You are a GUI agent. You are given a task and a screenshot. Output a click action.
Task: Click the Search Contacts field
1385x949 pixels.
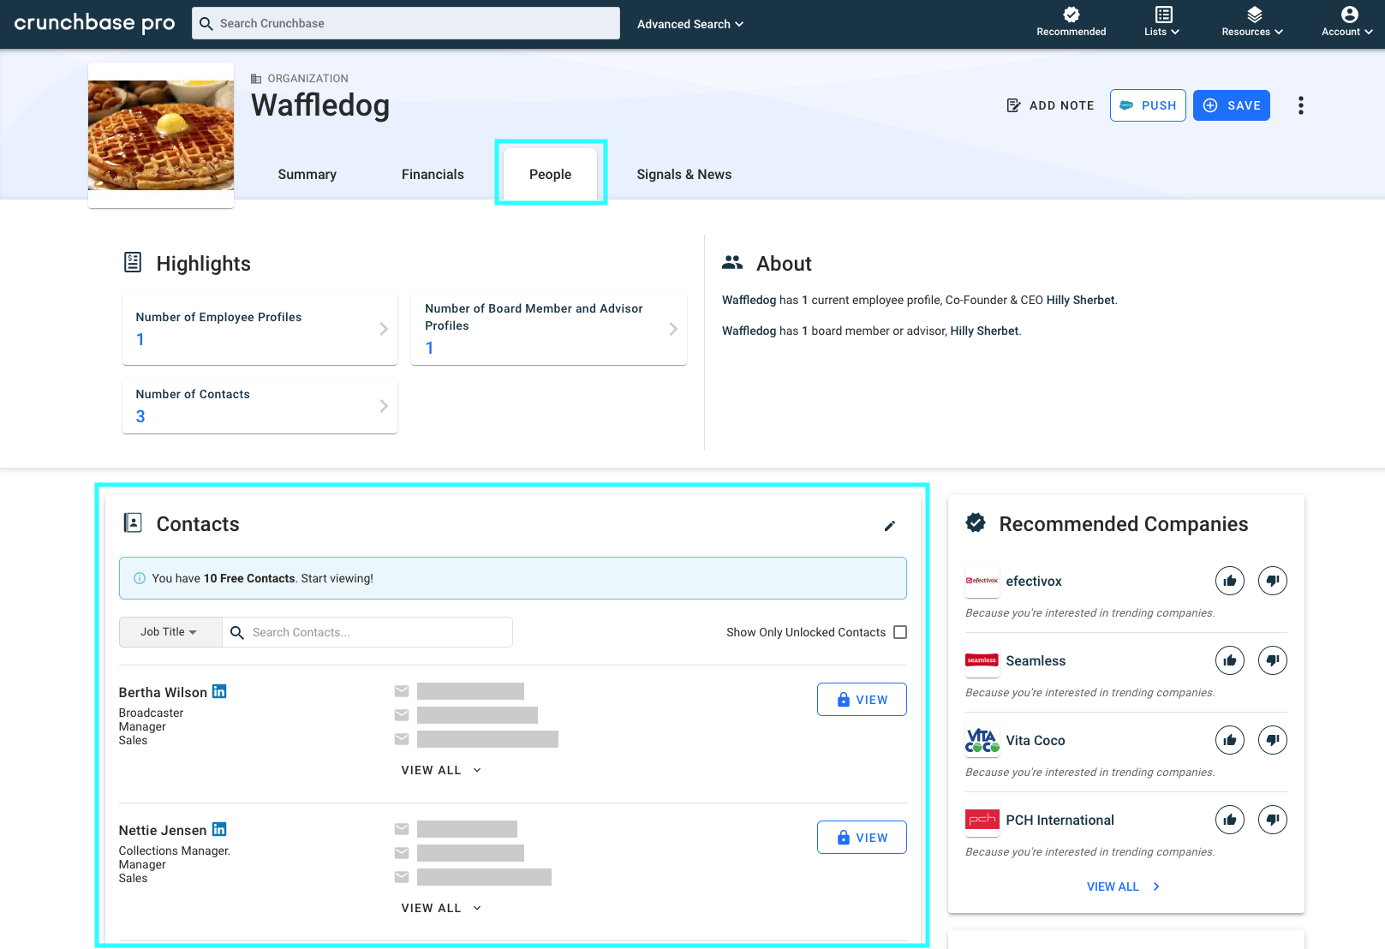pyautogui.click(x=367, y=632)
